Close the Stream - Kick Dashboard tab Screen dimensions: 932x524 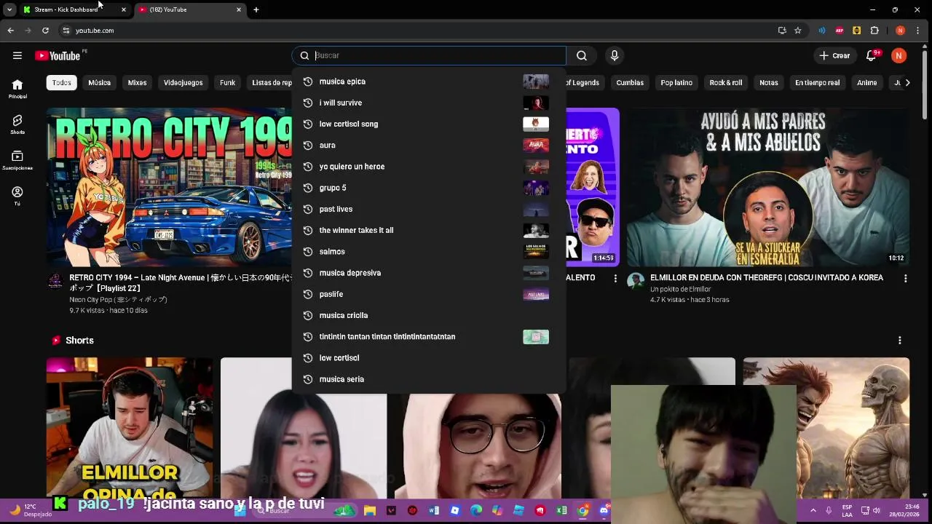124,9
